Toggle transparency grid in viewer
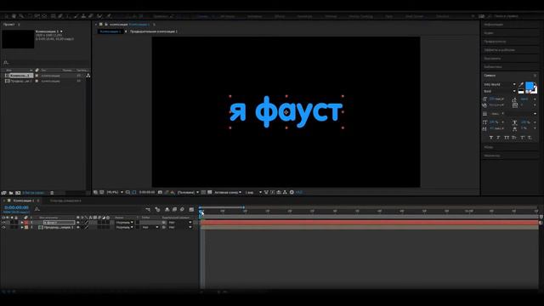The image size is (544, 306). tap(210, 192)
